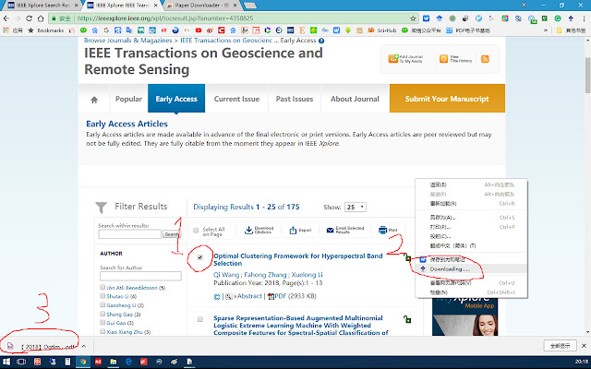This screenshot has height=369, width=591.
Task: Open File Explorer from the taskbar
Action: 113,362
